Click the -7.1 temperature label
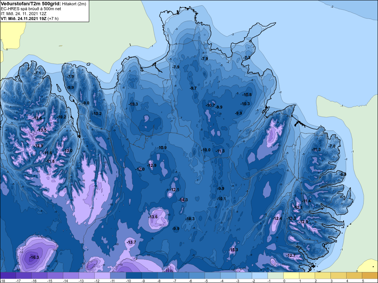The image size is (378, 283). coord(37,73)
